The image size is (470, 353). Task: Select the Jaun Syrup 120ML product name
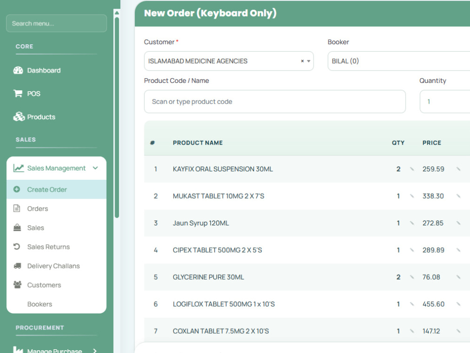[x=201, y=223]
